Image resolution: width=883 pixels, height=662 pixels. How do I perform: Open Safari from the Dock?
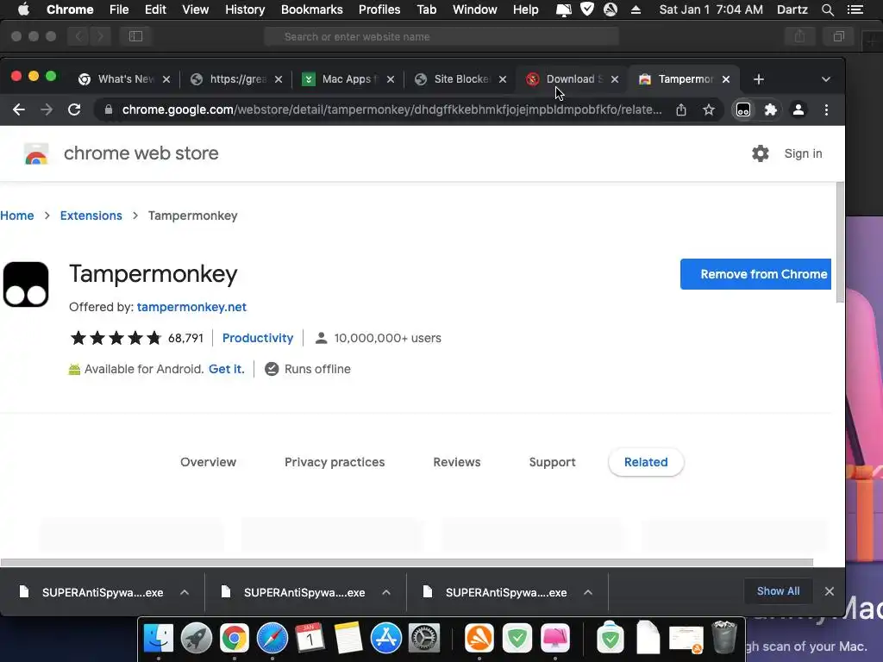coord(272,639)
